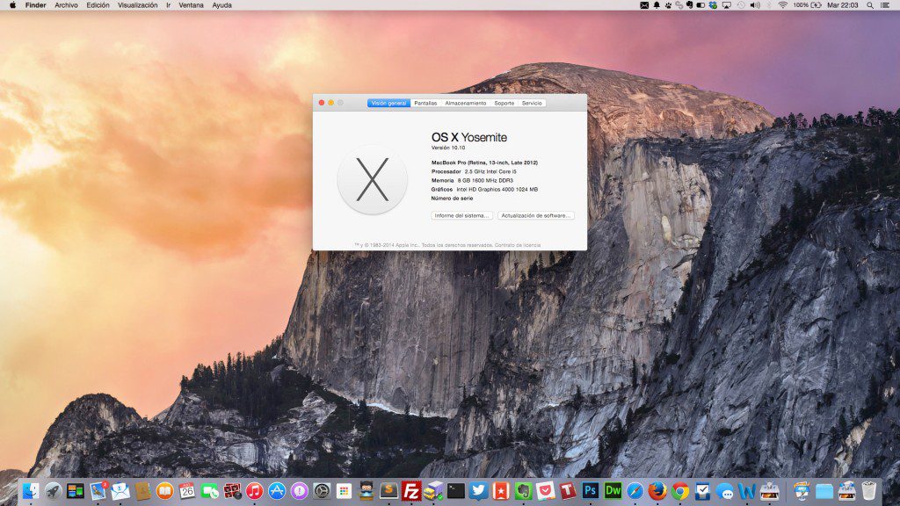Open Contacts book in the dock

click(x=142, y=491)
